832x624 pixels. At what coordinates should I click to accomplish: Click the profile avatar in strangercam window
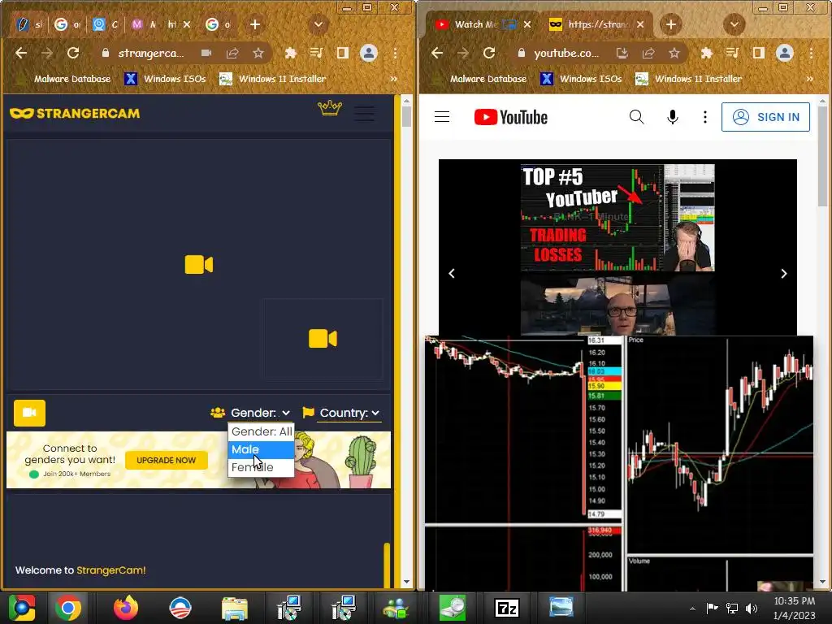[x=369, y=53]
